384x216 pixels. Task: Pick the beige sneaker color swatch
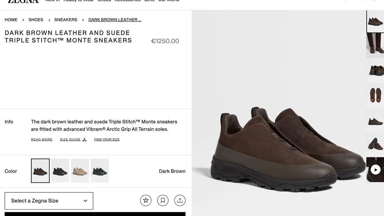pyautogui.click(x=80, y=171)
